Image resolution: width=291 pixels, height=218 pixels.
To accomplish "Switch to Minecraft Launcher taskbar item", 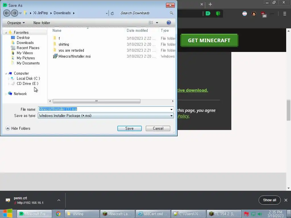I will pyautogui.click(x=117, y=214).
